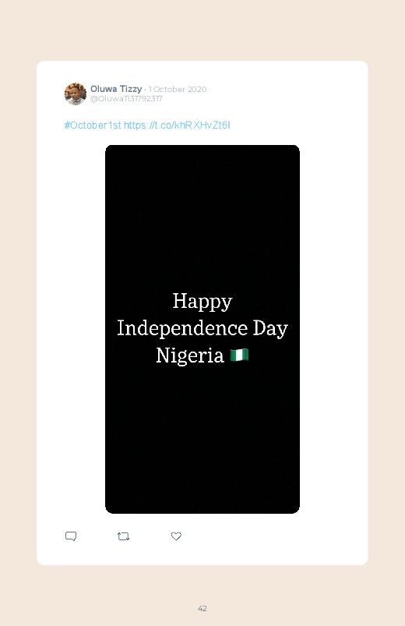Select page number 42 in the footer

tap(202, 608)
